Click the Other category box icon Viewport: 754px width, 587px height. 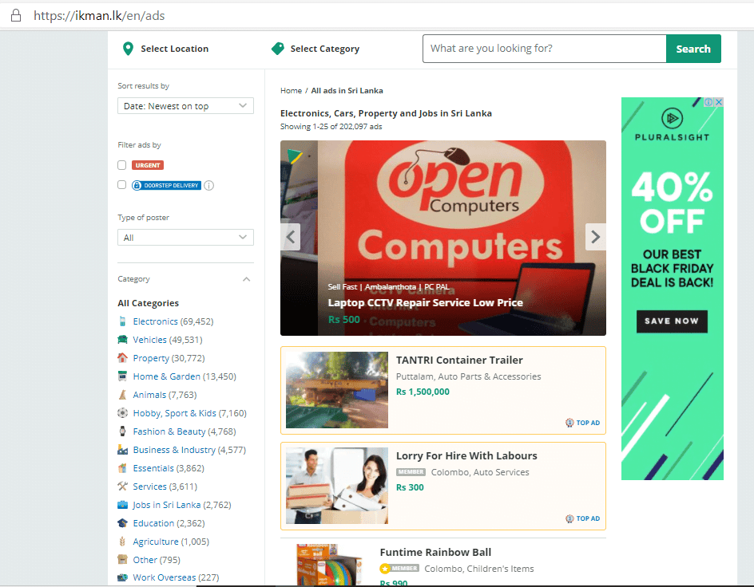[x=123, y=560]
